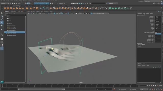Toggle the Outliner panel button in the toolbox
This screenshot has width=163, height=91.
[2, 48]
